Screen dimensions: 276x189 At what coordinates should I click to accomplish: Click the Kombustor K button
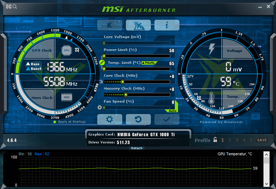110,25
